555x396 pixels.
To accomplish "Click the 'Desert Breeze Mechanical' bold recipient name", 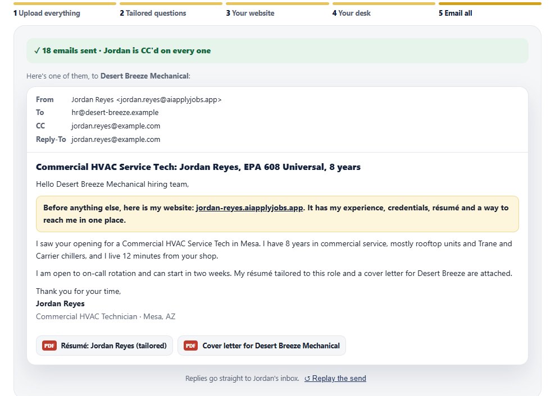I will tap(144, 76).
